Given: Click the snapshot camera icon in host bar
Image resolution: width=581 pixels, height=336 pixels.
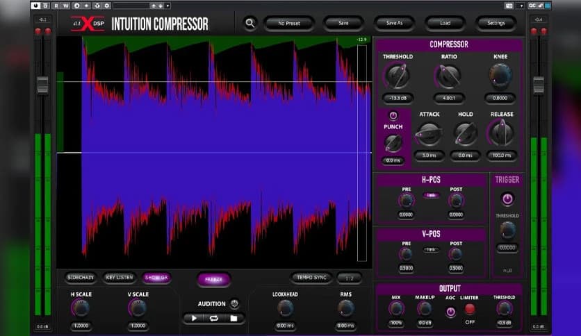Looking at the screenshot, I should [509, 6].
